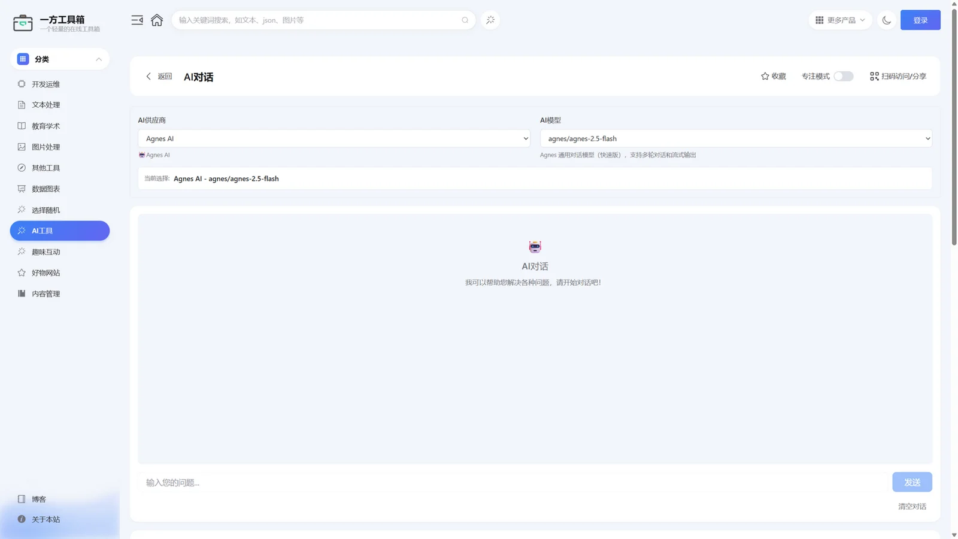Click the 好物网站 star icon
The height and width of the screenshot is (539, 958).
pyautogui.click(x=22, y=272)
